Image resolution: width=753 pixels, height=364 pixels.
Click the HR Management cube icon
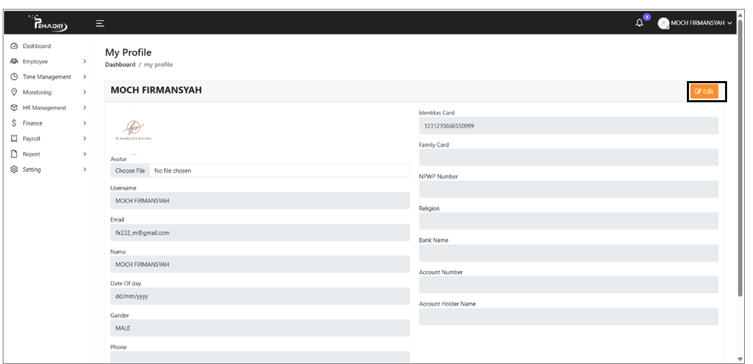point(14,108)
